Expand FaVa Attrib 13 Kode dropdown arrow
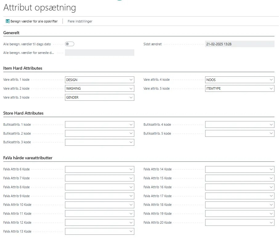Image resolution: width=280 pixels, height=244 pixels. [x=131, y=231]
